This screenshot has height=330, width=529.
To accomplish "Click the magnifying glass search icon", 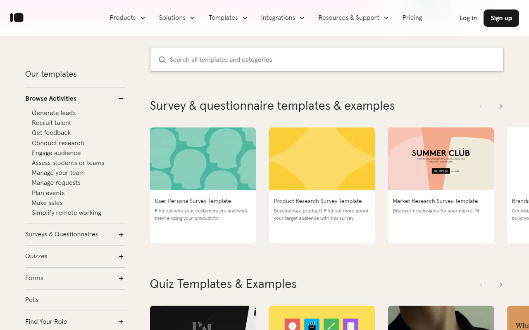I will (x=162, y=59).
